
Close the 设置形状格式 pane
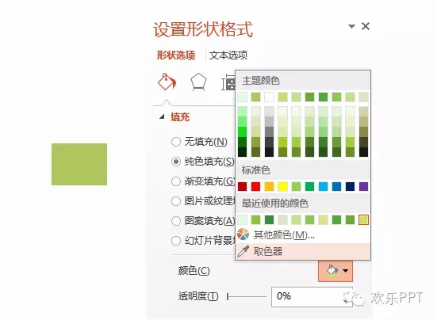366,26
